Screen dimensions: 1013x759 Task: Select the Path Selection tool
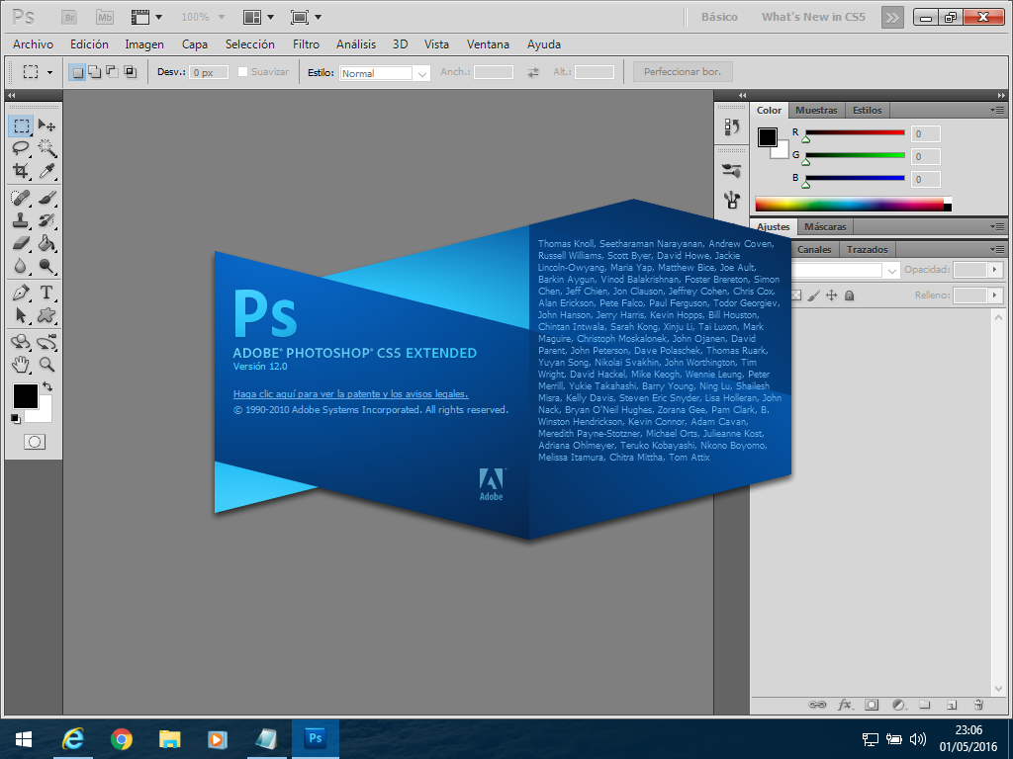pyautogui.click(x=21, y=315)
